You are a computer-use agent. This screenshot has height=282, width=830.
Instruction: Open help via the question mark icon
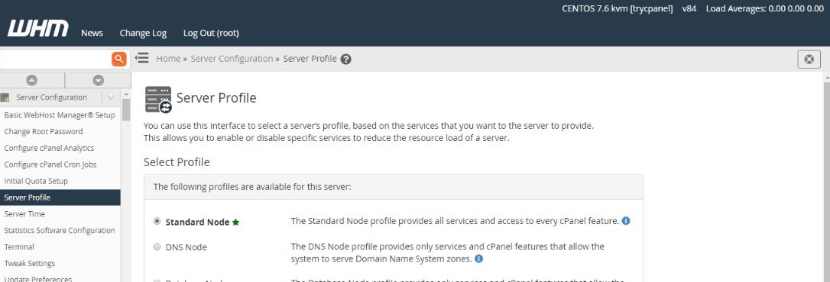(x=345, y=59)
